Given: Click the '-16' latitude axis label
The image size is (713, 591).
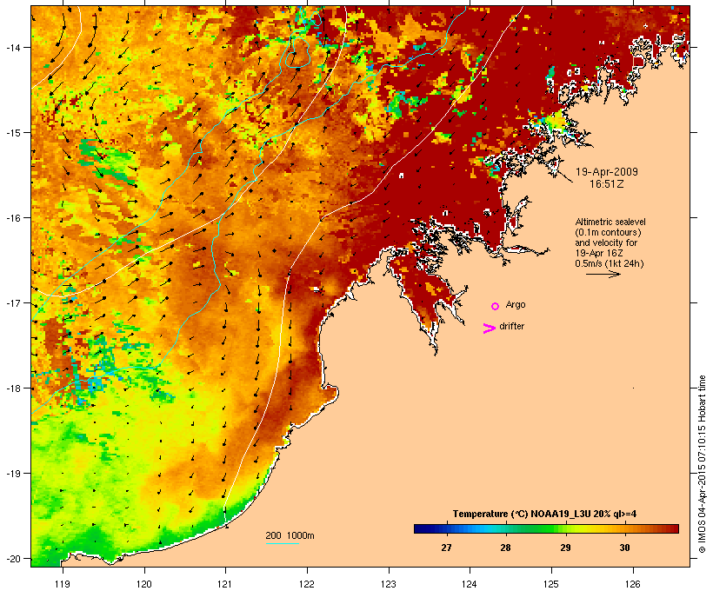Looking at the screenshot, I should (12, 218).
